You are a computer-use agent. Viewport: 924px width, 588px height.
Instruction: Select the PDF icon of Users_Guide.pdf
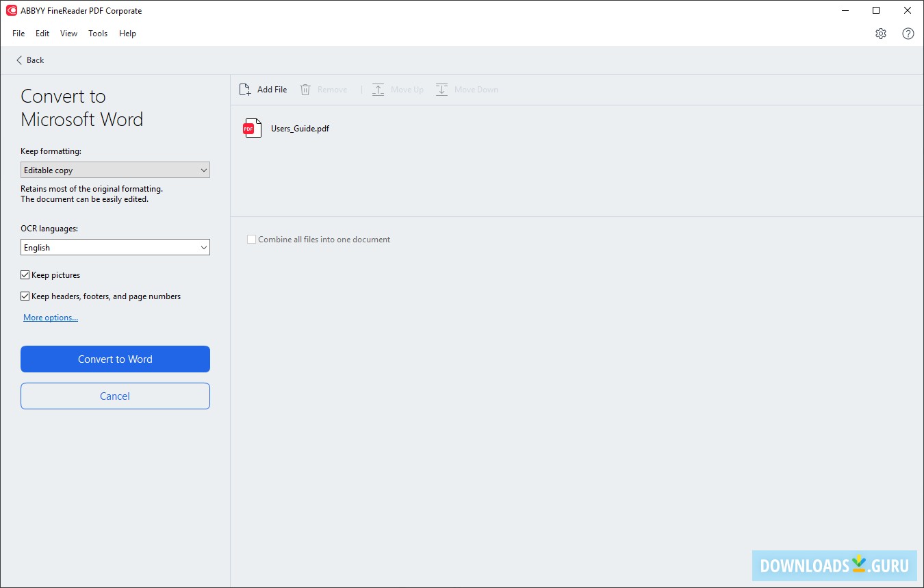(x=253, y=128)
